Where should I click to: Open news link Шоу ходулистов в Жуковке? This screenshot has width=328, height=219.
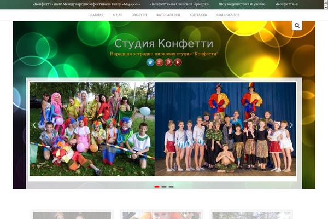tap(242, 4)
